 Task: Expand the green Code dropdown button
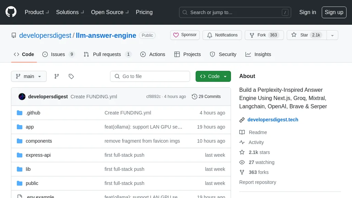[x=213, y=76]
